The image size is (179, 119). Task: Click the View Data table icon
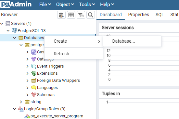71,15
